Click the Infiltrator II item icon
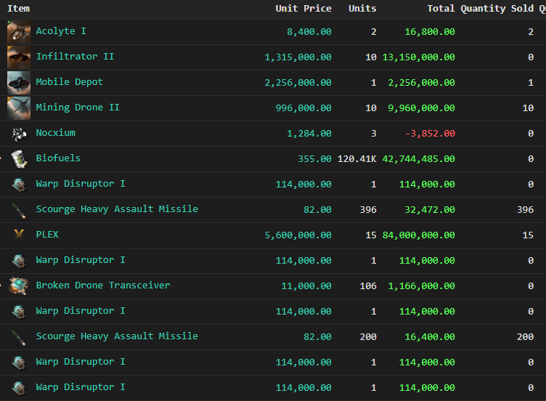This screenshot has height=401, width=546. pos(19,57)
